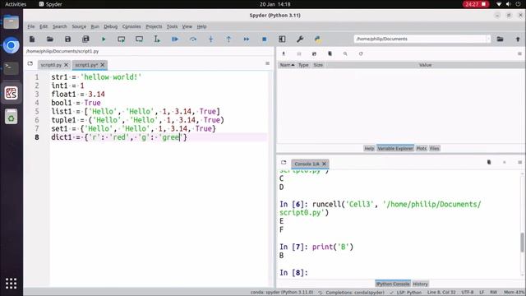Switch to script0.py editor tab
Viewport: 526px width, 296px height.
click(x=51, y=65)
